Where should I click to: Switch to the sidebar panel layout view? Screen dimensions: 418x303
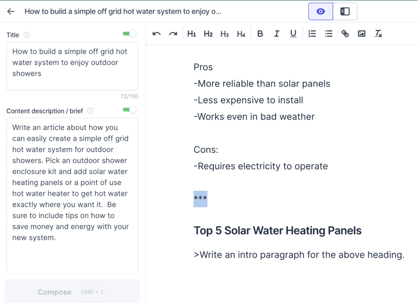coord(345,11)
